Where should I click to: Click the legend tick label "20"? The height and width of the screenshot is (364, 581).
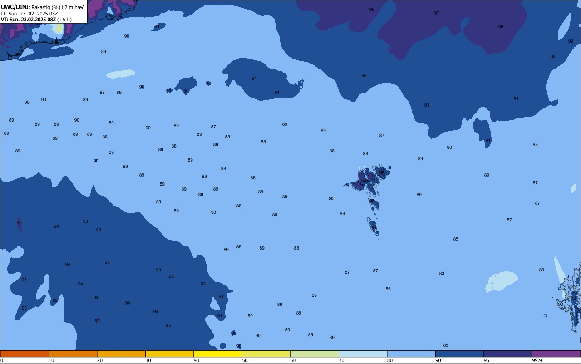coord(99,360)
